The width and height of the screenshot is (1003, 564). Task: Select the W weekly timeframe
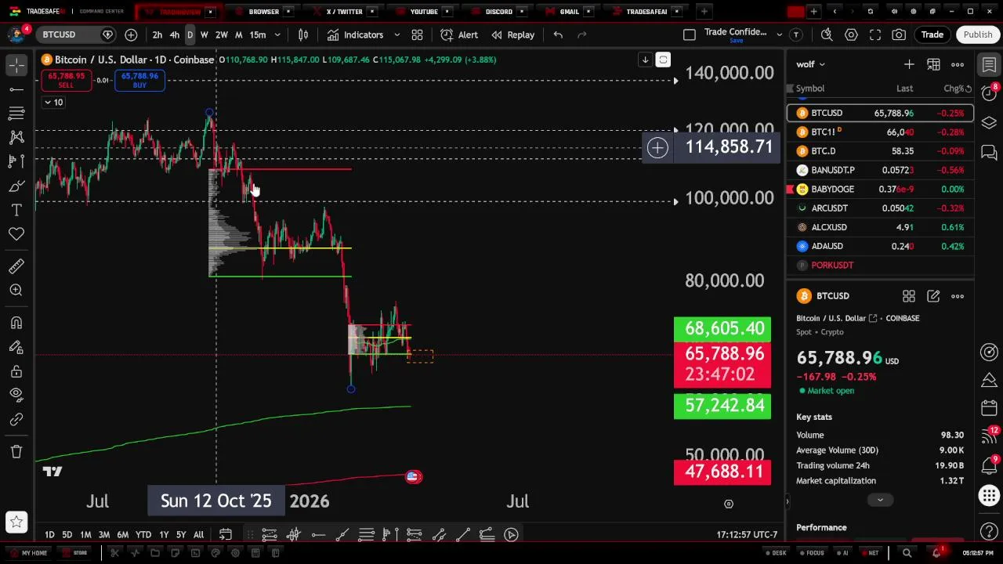pos(205,34)
